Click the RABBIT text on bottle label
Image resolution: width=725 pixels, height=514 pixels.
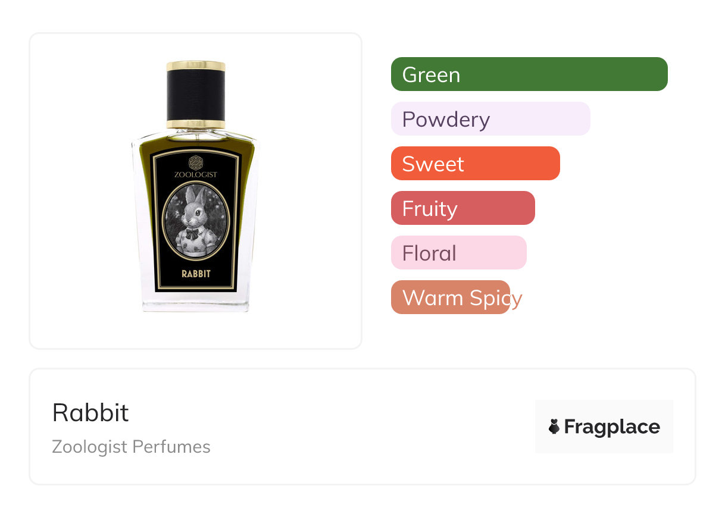196,274
